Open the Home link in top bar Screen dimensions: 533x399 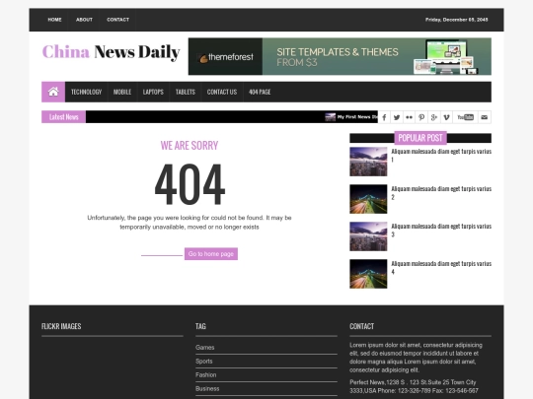pos(54,20)
